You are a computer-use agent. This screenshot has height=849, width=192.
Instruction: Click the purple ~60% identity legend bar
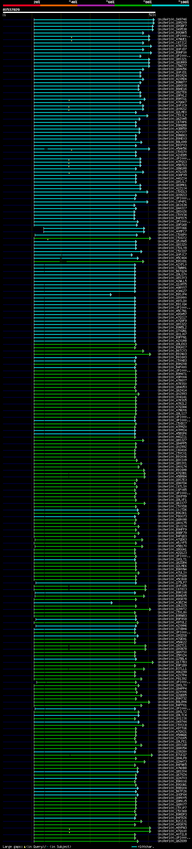[96, 5]
